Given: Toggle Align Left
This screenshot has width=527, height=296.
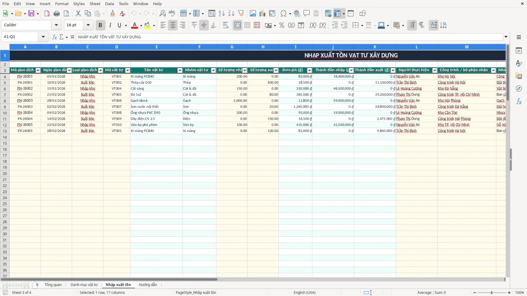Looking at the screenshot, I should point(163,25).
